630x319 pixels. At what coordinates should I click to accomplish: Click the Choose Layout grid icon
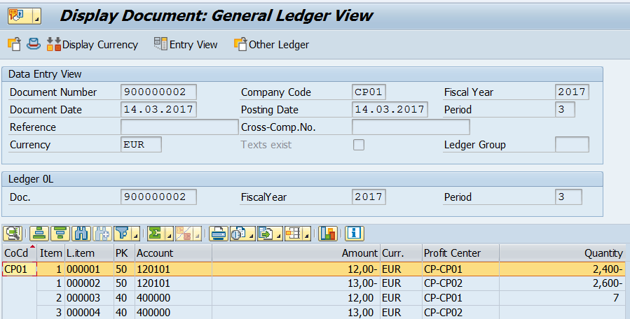click(x=294, y=233)
